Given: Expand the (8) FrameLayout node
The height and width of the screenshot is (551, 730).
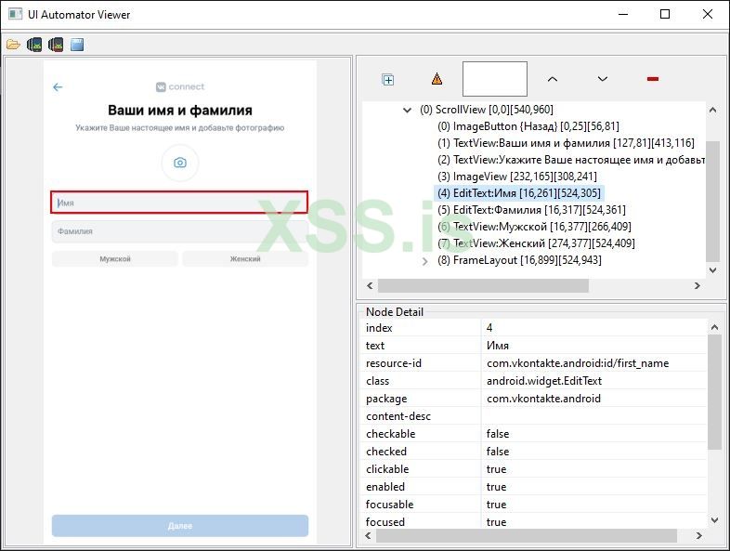Looking at the screenshot, I should (x=424, y=261).
